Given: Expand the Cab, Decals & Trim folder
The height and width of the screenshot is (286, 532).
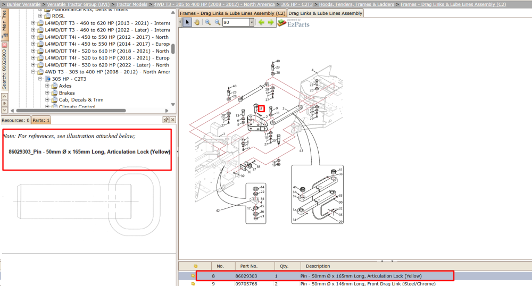Looking at the screenshot, I should (x=47, y=99).
